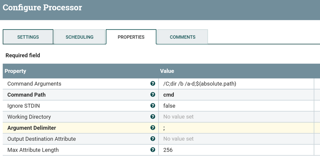This screenshot has width=320, height=159.
Task: Select the Properties tab
Action: (131, 37)
